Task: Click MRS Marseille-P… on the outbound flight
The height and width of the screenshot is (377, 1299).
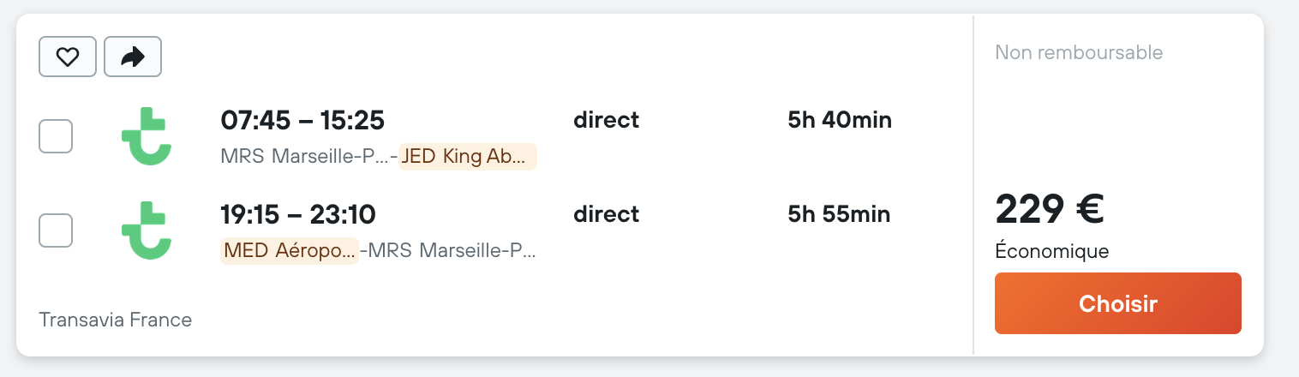Action: (304, 157)
